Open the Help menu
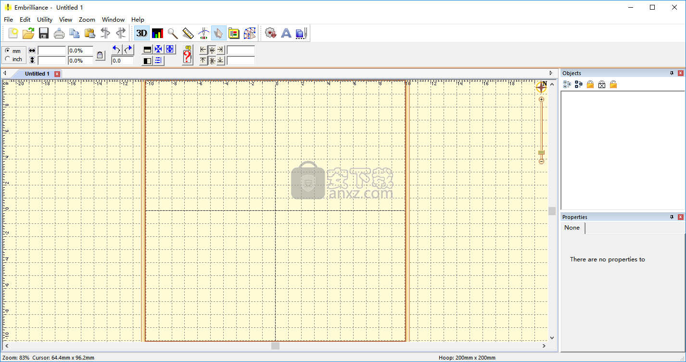Image resolution: width=686 pixels, height=362 pixels. point(138,19)
